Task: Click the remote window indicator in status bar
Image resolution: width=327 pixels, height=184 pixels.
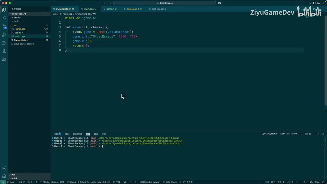Action: (x=3, y=182)
